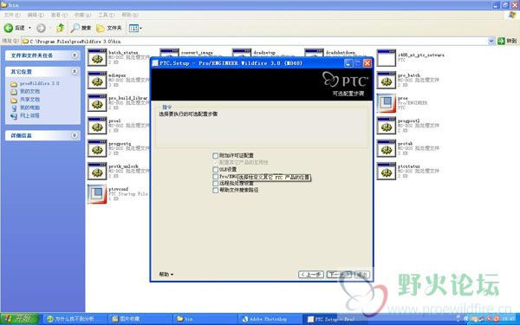
Task: Open the 编辑 menu in Explorer
Action: tap(36, 15)
